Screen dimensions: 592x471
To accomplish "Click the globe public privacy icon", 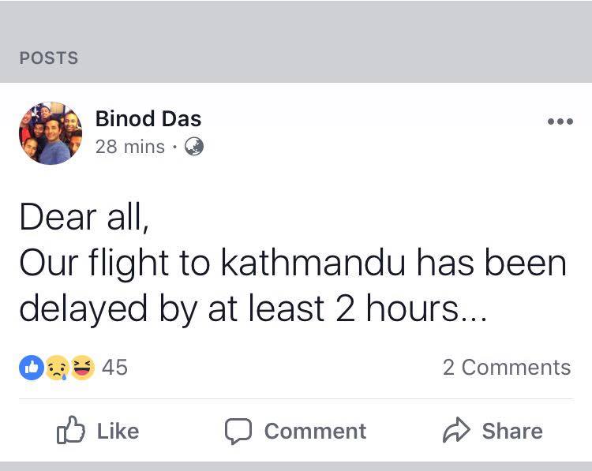I will point(193,147).
